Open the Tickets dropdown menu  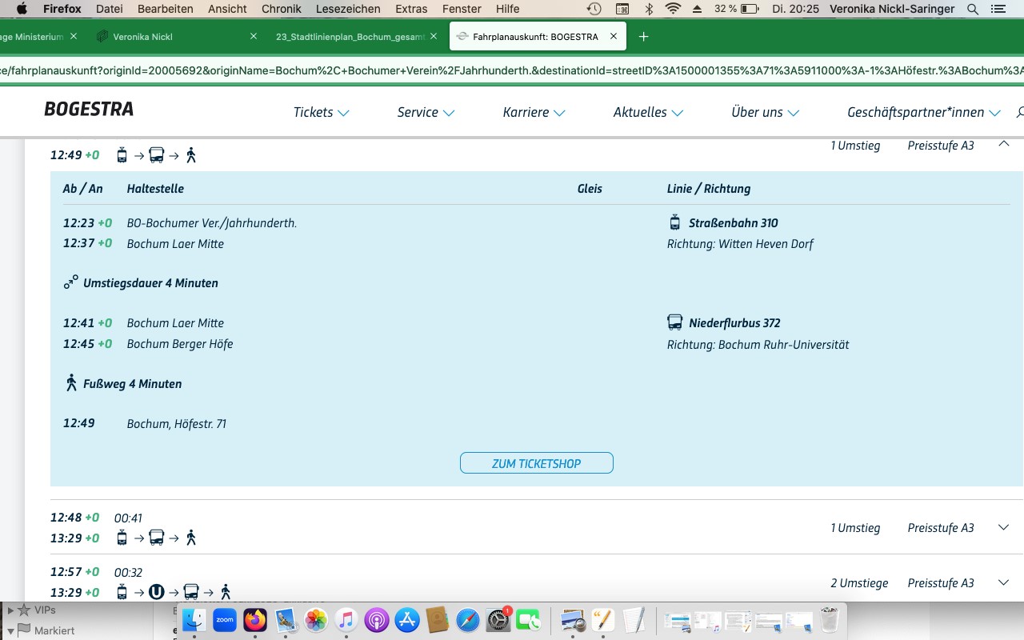coord(321,113)
